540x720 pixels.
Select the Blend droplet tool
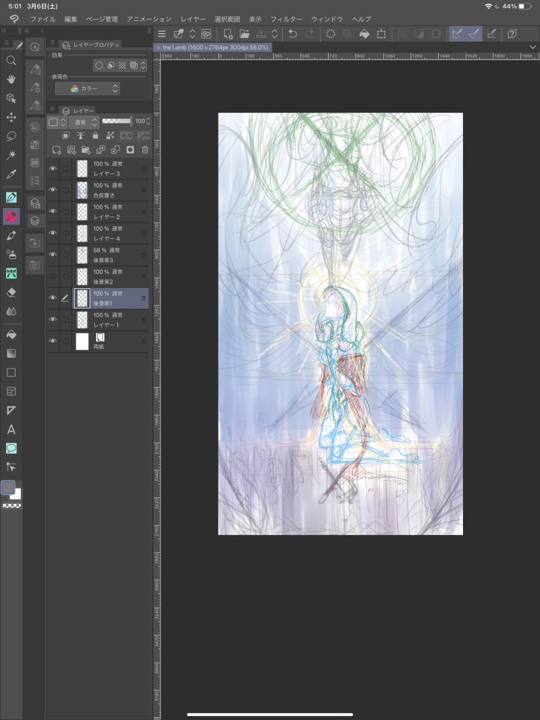click(x=11, y=311)
